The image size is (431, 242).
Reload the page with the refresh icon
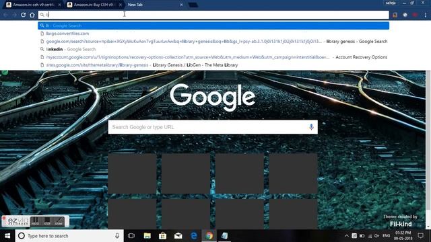coord(24,15)
